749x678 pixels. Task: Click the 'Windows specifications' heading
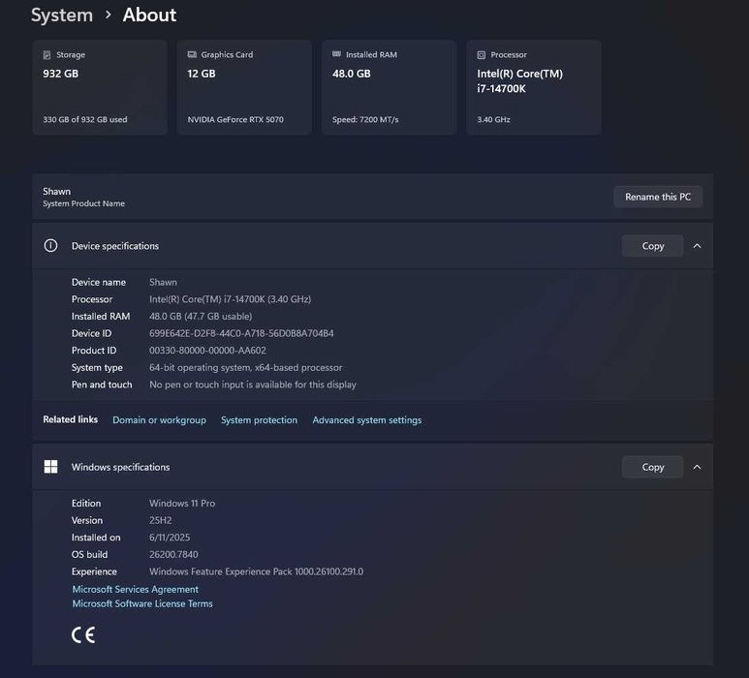point(120,467)
